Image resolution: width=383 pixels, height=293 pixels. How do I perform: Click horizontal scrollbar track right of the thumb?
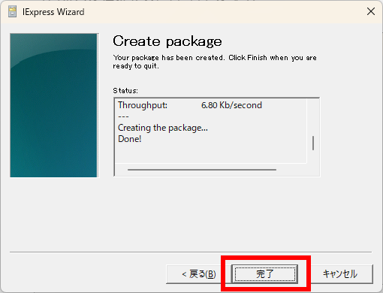(291, 170)
